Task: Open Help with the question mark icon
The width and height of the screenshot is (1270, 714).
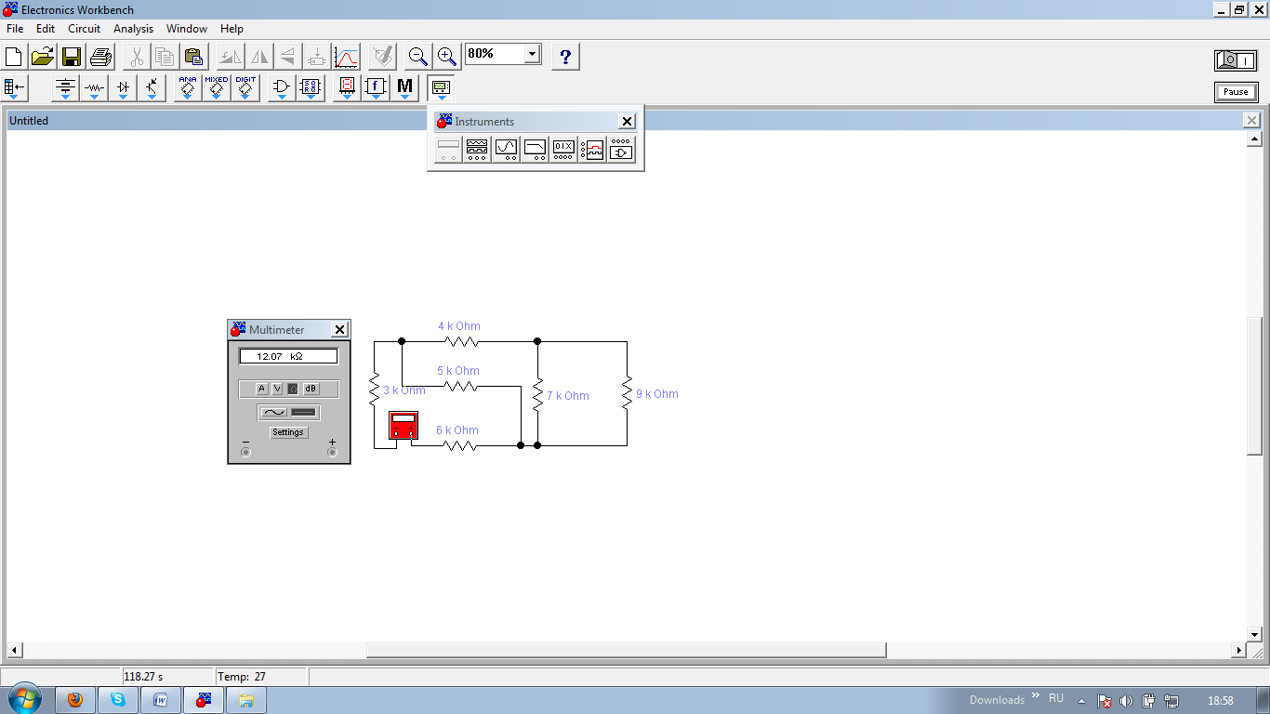Action: pos(565,57)
